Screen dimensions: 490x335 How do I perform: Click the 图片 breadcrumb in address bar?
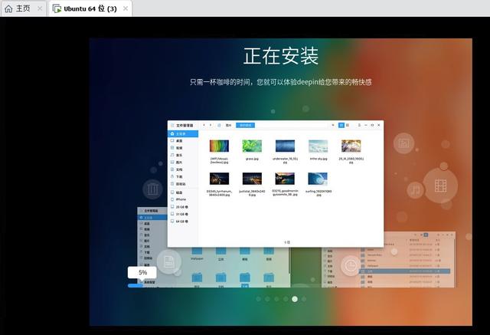(228, 125)
